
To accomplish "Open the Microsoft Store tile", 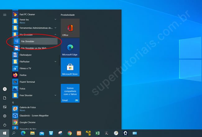I will coord(70,67).
